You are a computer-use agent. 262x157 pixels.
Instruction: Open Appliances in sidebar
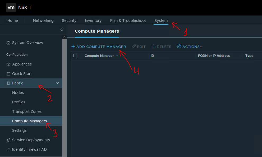pos(22,64)
